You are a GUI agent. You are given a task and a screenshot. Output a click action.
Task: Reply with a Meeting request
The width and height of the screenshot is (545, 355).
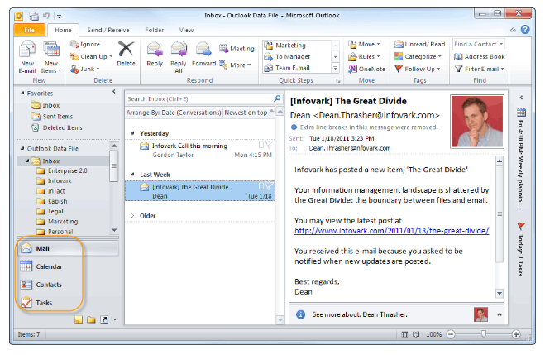(237, 49)
